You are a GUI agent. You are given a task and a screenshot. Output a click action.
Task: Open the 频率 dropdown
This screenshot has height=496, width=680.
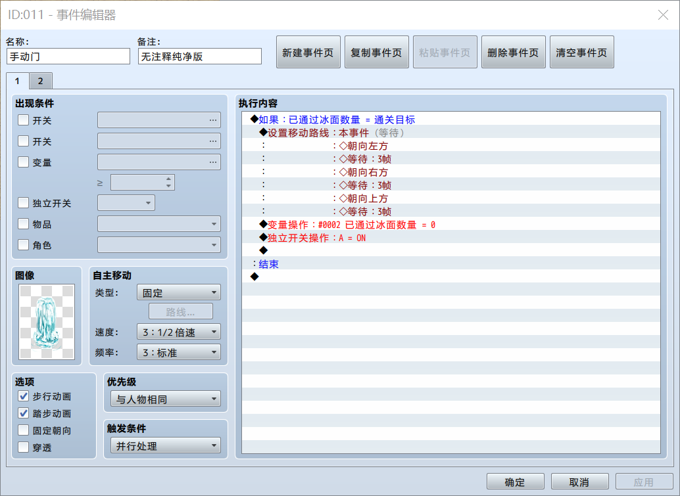pyautogui.click(x=179, y=352)
